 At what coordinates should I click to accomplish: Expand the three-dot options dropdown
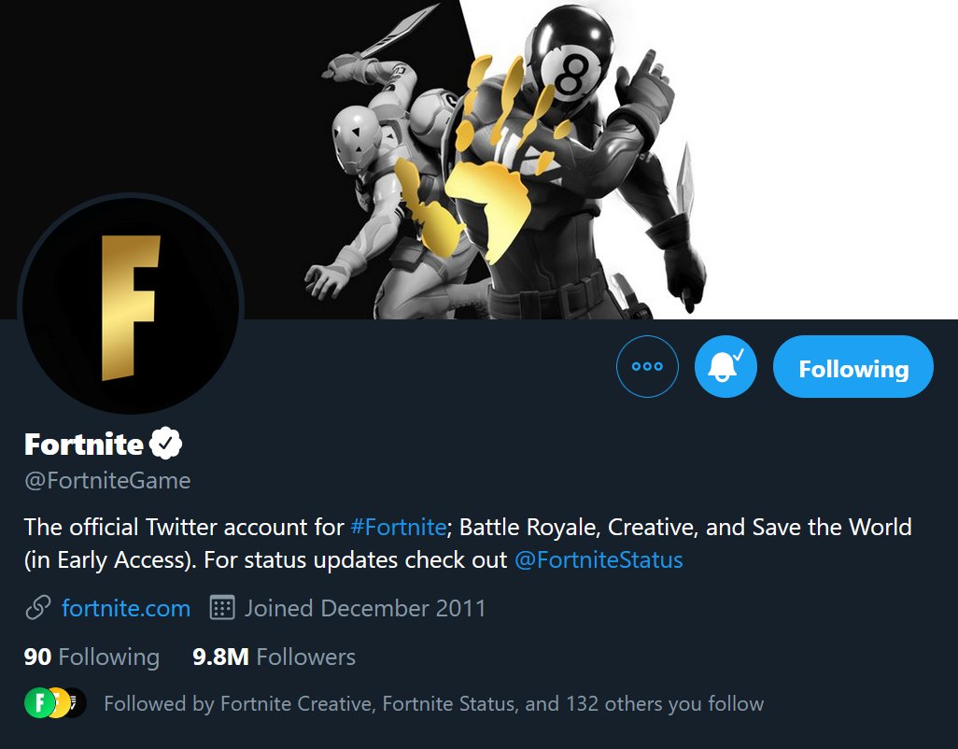pos(647,366)
